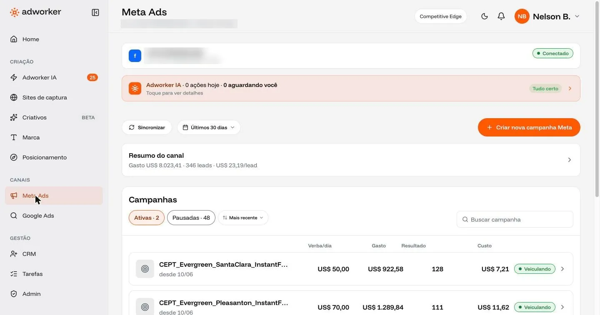Screen dimensions: 600x315
Task: Click the 25 badge on Adworker IA
Action: tap(92, 77)
